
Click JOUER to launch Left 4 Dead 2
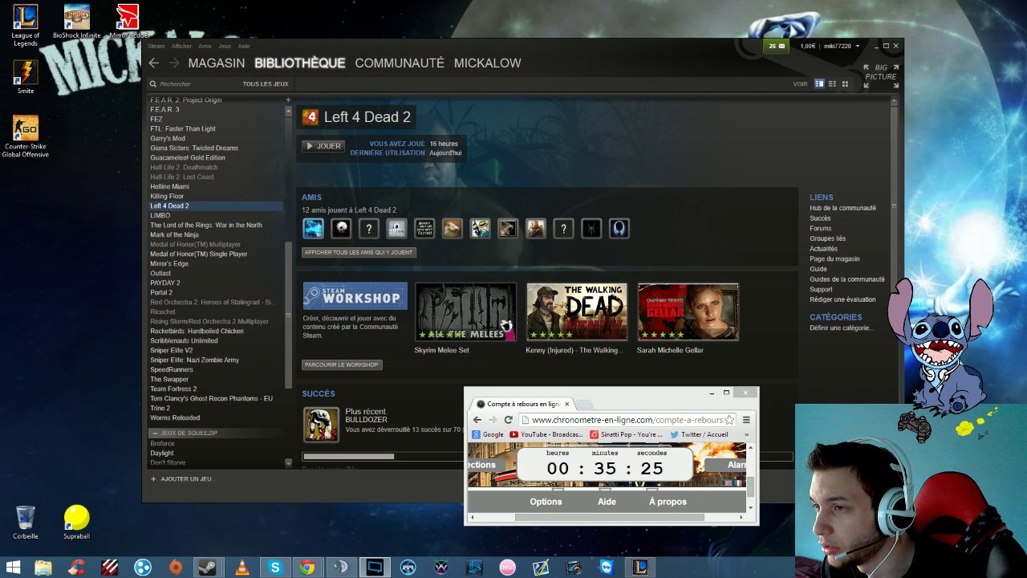pyautogui.click(x=323, y=146)
